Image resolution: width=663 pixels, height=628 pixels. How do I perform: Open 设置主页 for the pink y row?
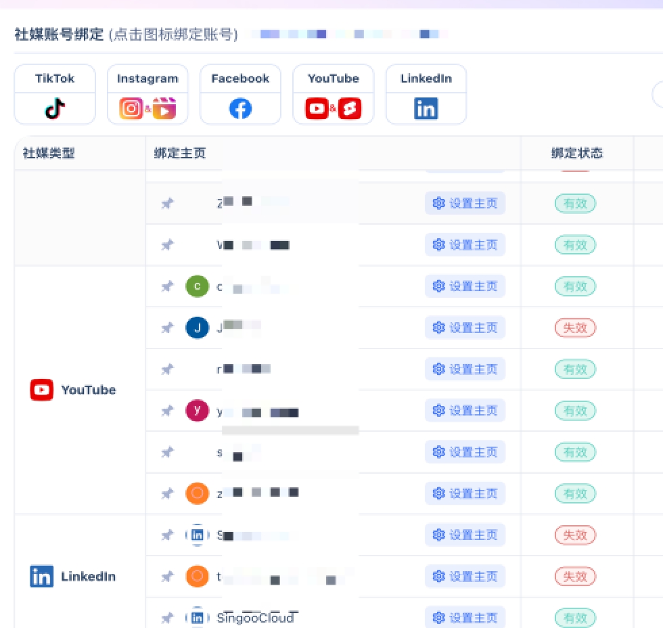click(465, 411)
